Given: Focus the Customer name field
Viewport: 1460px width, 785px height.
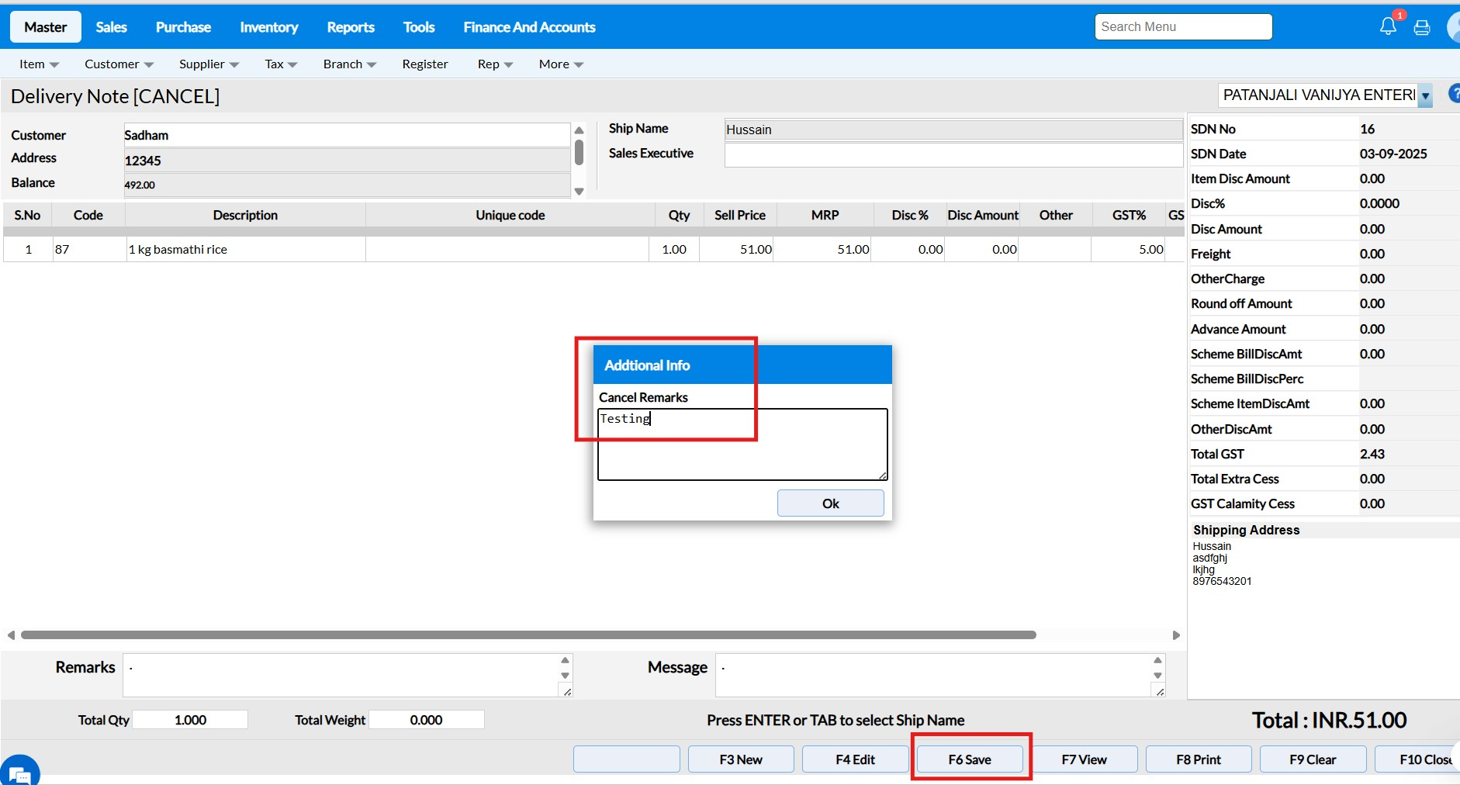Looking at the screenshot, I should point(347,135).
